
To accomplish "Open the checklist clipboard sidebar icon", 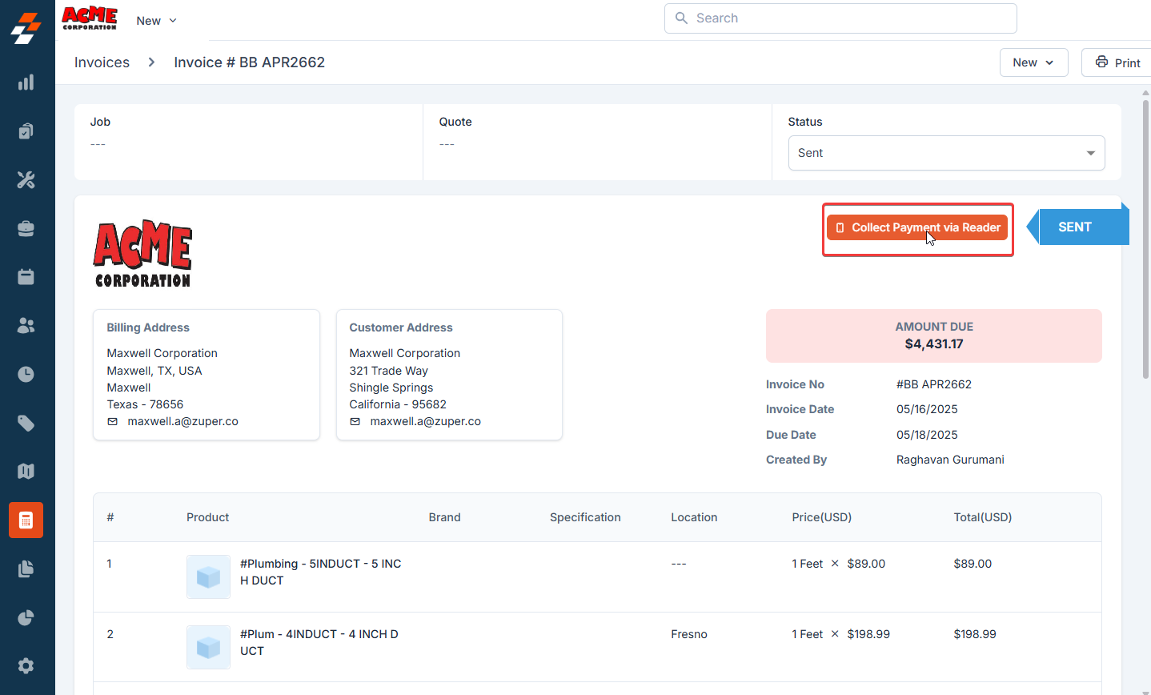I will pyautogui.click(x=26, y=131).
